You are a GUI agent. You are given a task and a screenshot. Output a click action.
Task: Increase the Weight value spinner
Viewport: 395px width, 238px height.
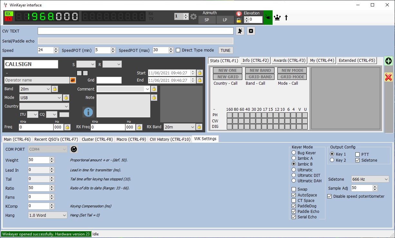point(52,158)
